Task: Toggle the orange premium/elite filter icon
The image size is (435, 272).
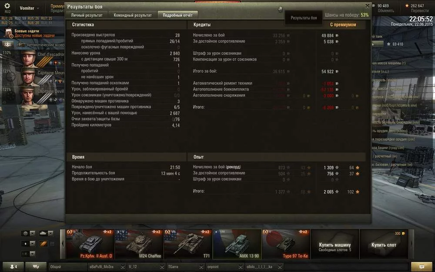Action: [x=43, y=244]
